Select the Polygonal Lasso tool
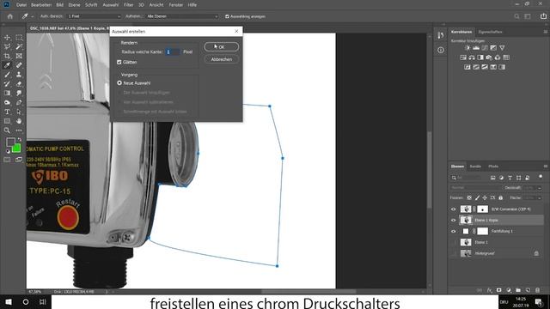 [x=7, y=46]
